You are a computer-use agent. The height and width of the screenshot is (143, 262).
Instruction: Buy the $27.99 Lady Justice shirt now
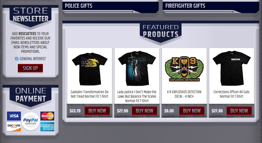pos(145,111)
